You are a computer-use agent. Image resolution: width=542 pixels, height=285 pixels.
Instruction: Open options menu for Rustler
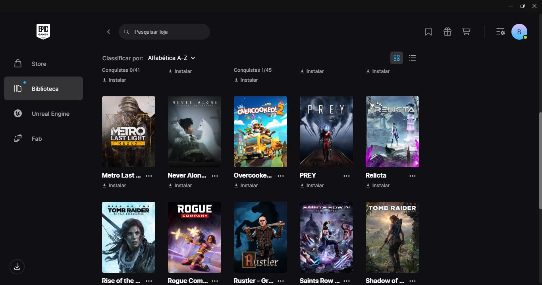click(281, 281)
